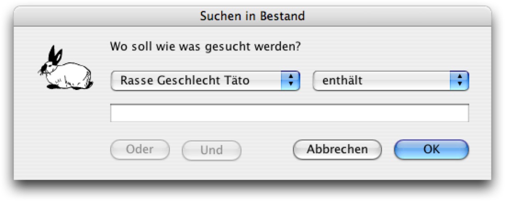This screenshot has height=201, width=505.
Task: Open the Rasse Geschlecht Täto field dropdown
Action: (206, 80)
